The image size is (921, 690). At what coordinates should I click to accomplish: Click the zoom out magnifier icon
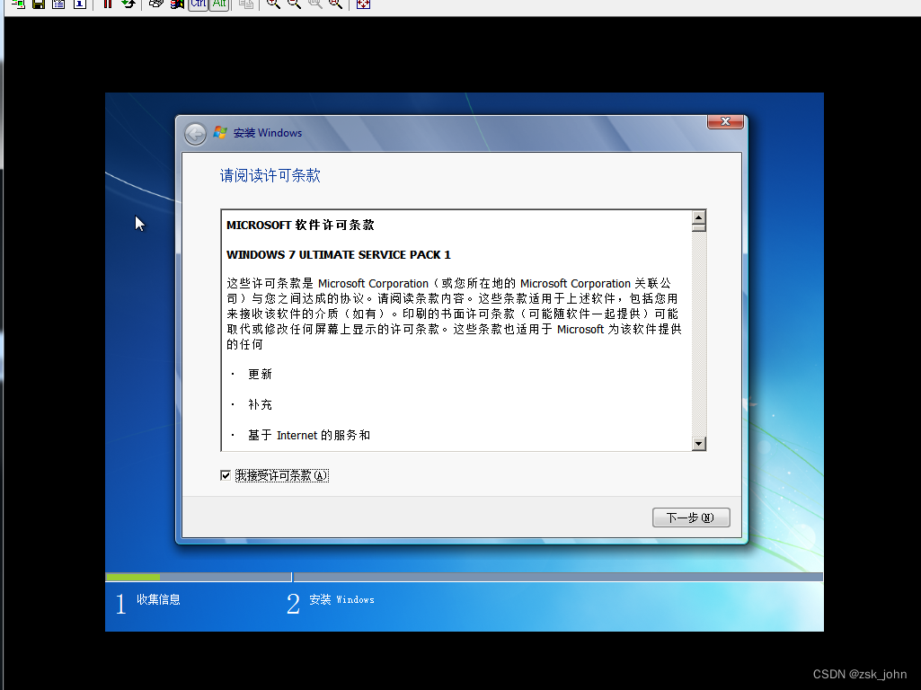pos(294,4)
